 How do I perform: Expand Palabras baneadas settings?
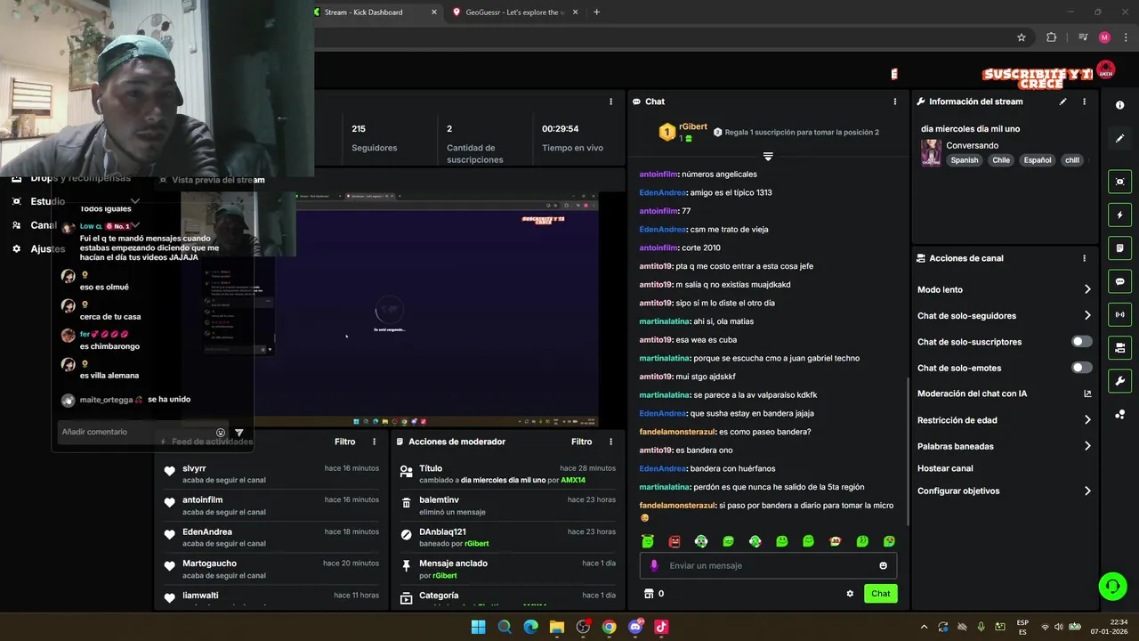click(x=1087, y=446)
